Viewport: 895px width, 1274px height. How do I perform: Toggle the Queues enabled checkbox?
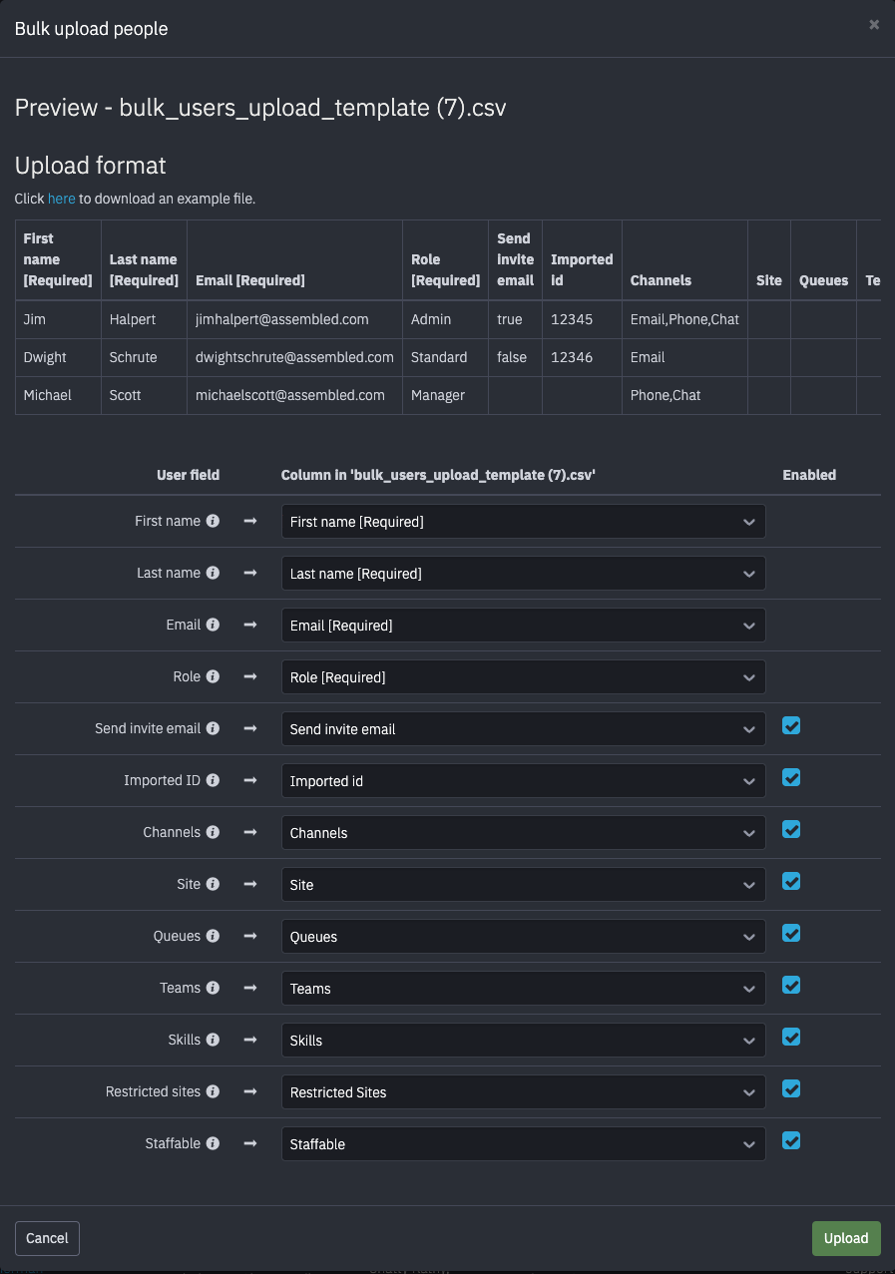point(791,933)
